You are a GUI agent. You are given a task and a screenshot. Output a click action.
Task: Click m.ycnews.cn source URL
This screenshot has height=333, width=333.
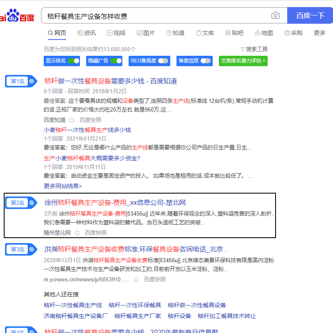point(87,280)
